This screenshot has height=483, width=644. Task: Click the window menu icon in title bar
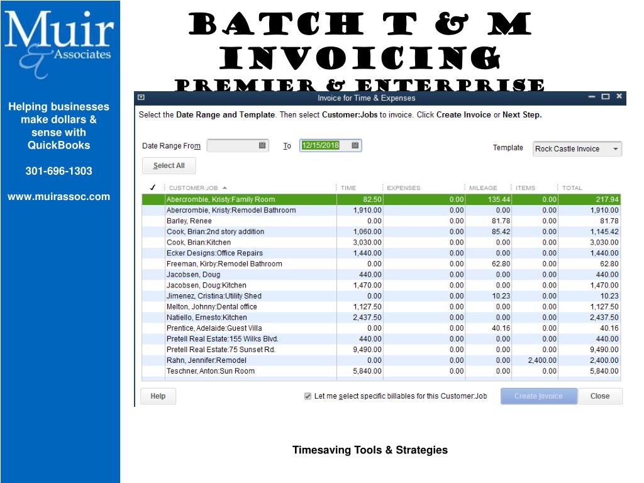[142, 97]
